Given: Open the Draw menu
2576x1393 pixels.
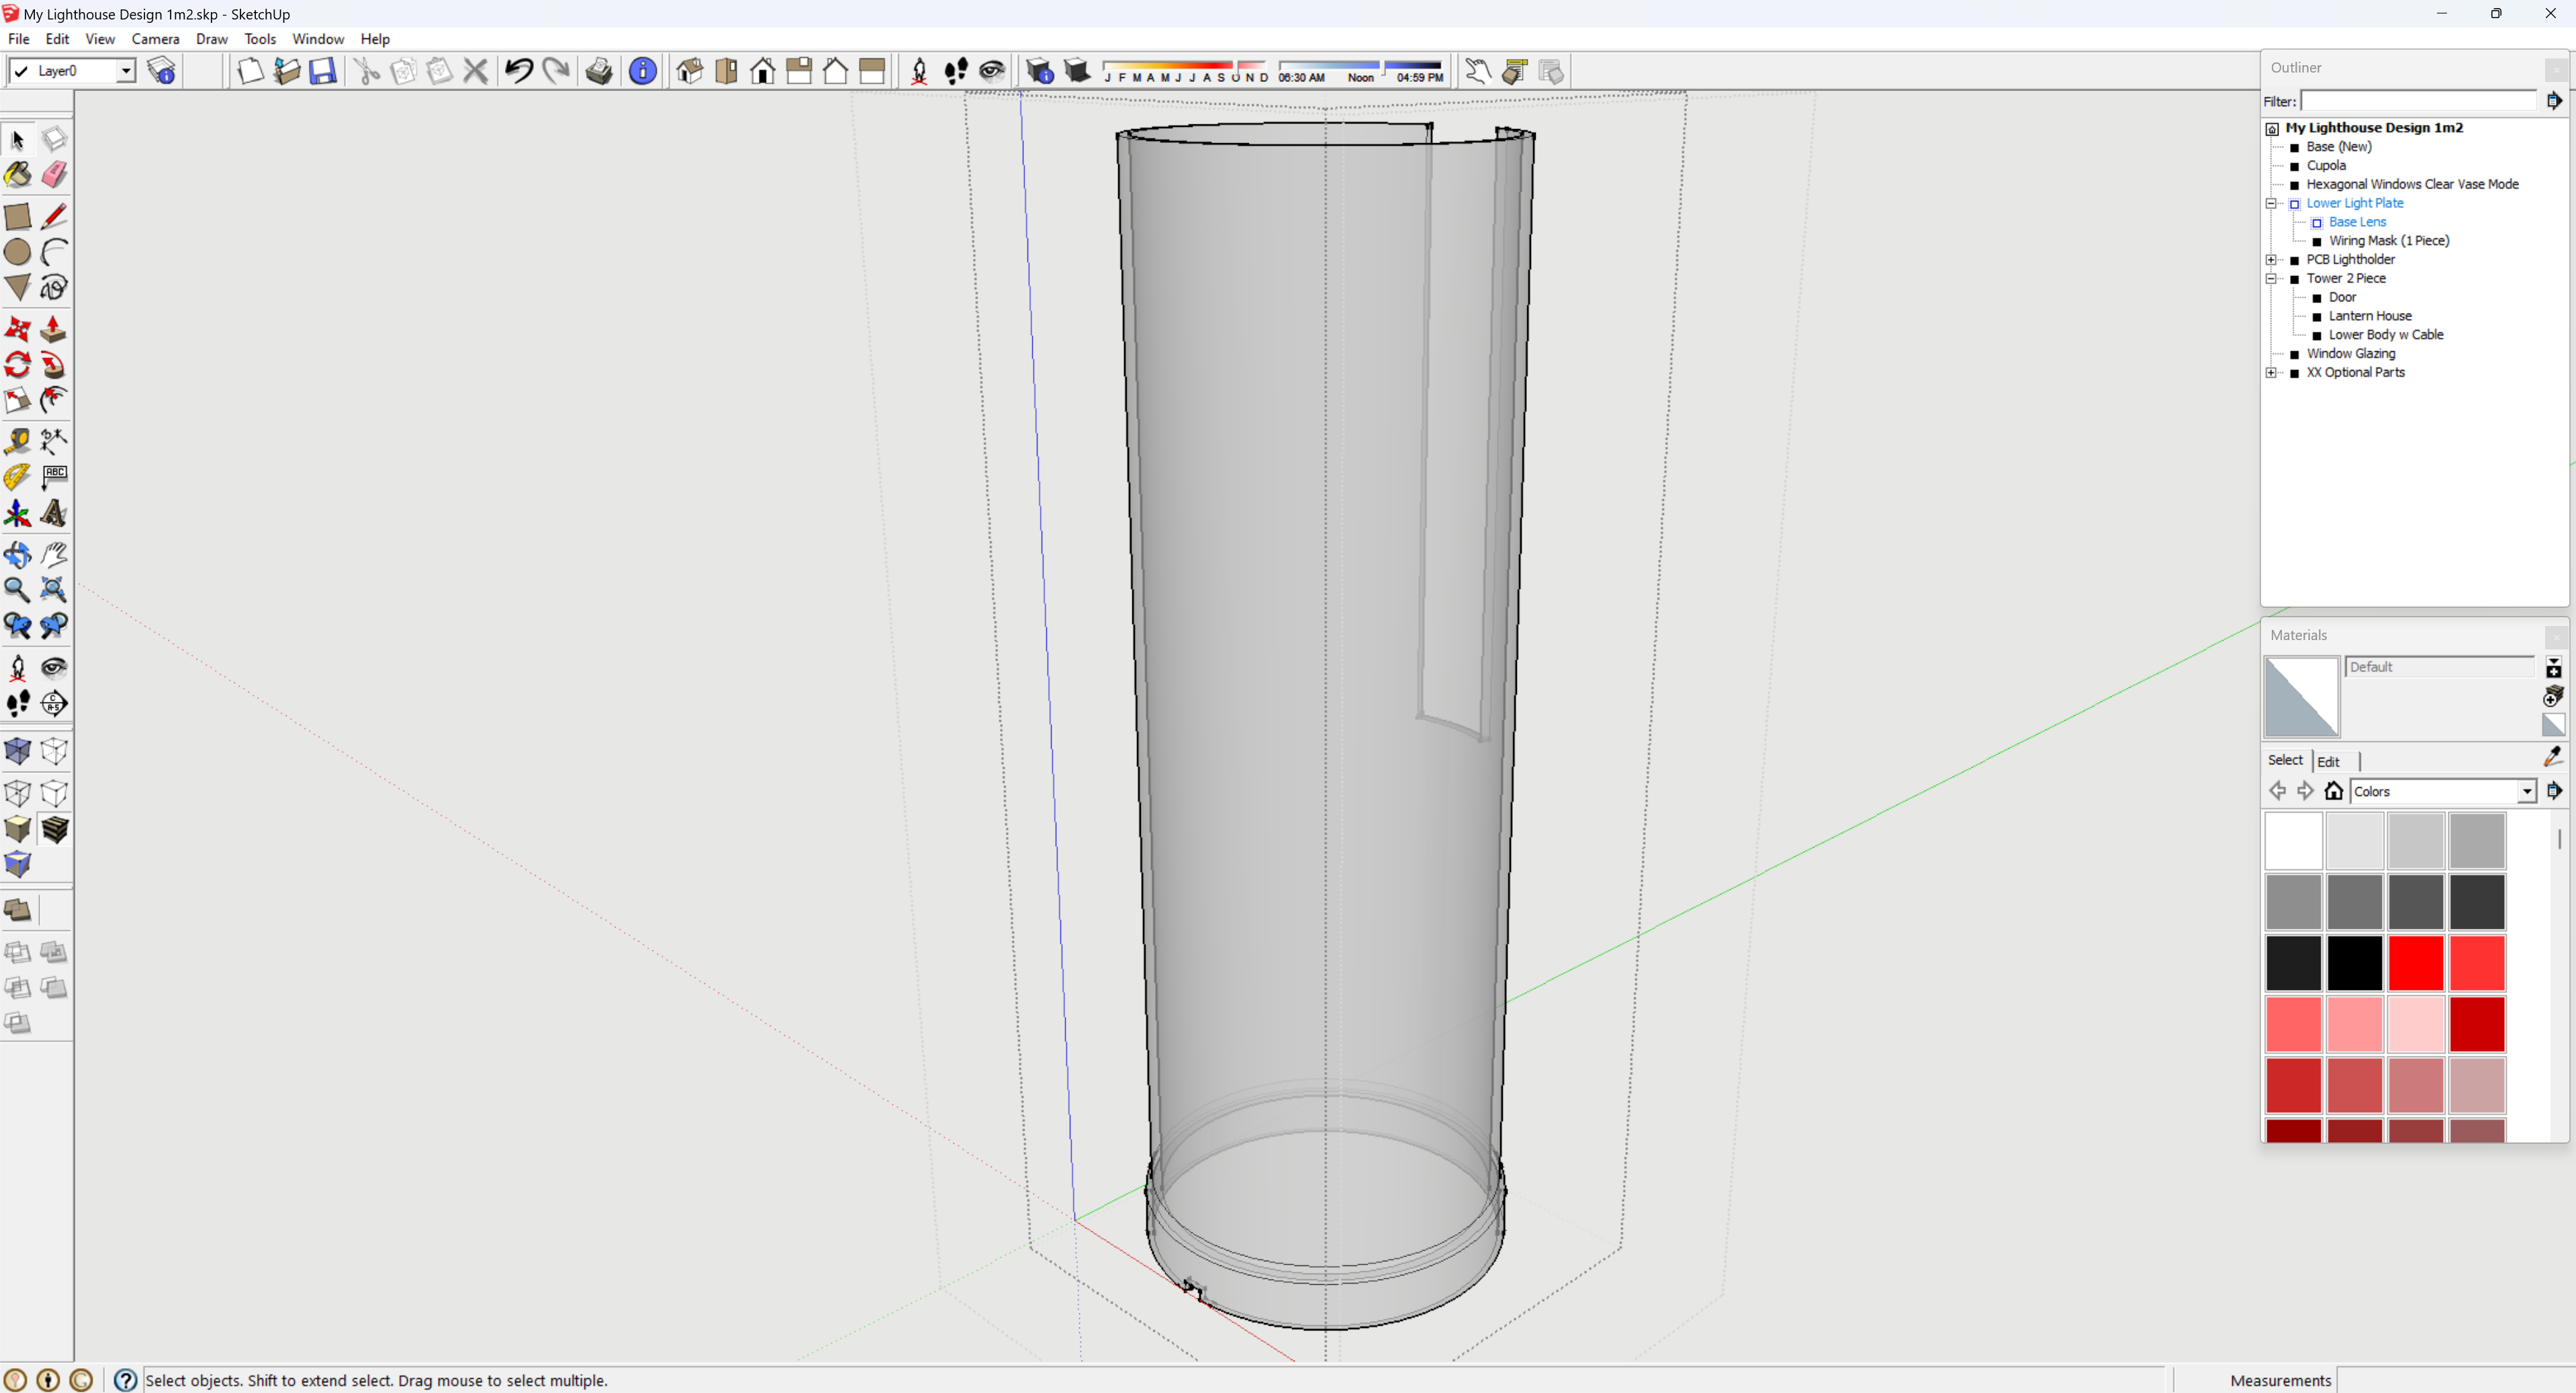Looking at the screenshot, I should (212, 39).
